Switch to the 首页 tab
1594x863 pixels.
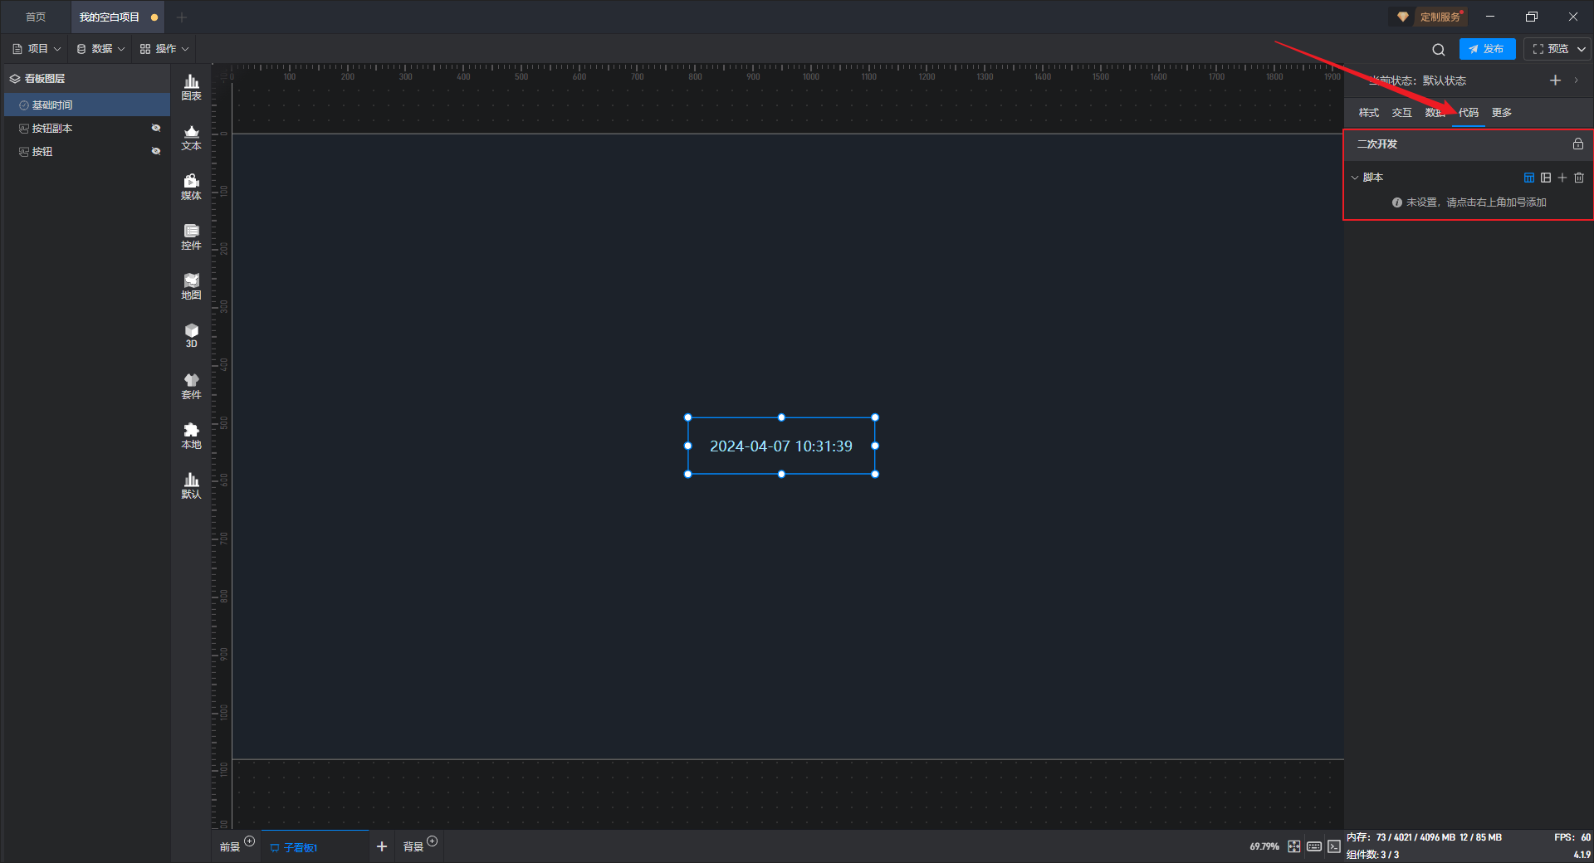36,17
